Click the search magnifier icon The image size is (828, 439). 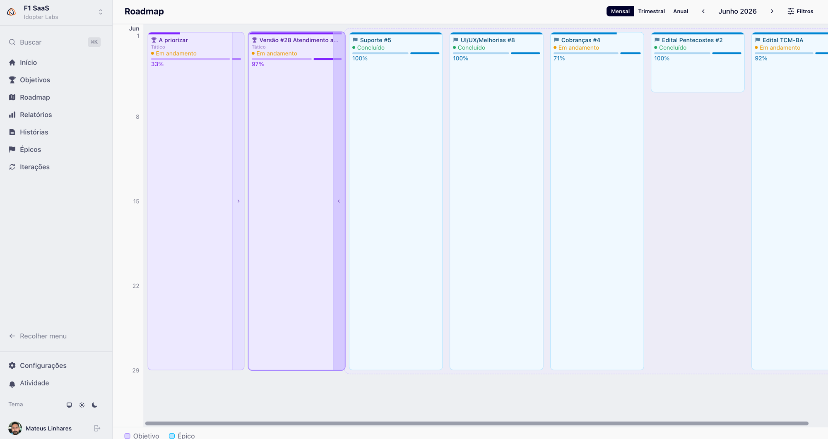click(x=12, y=42)
